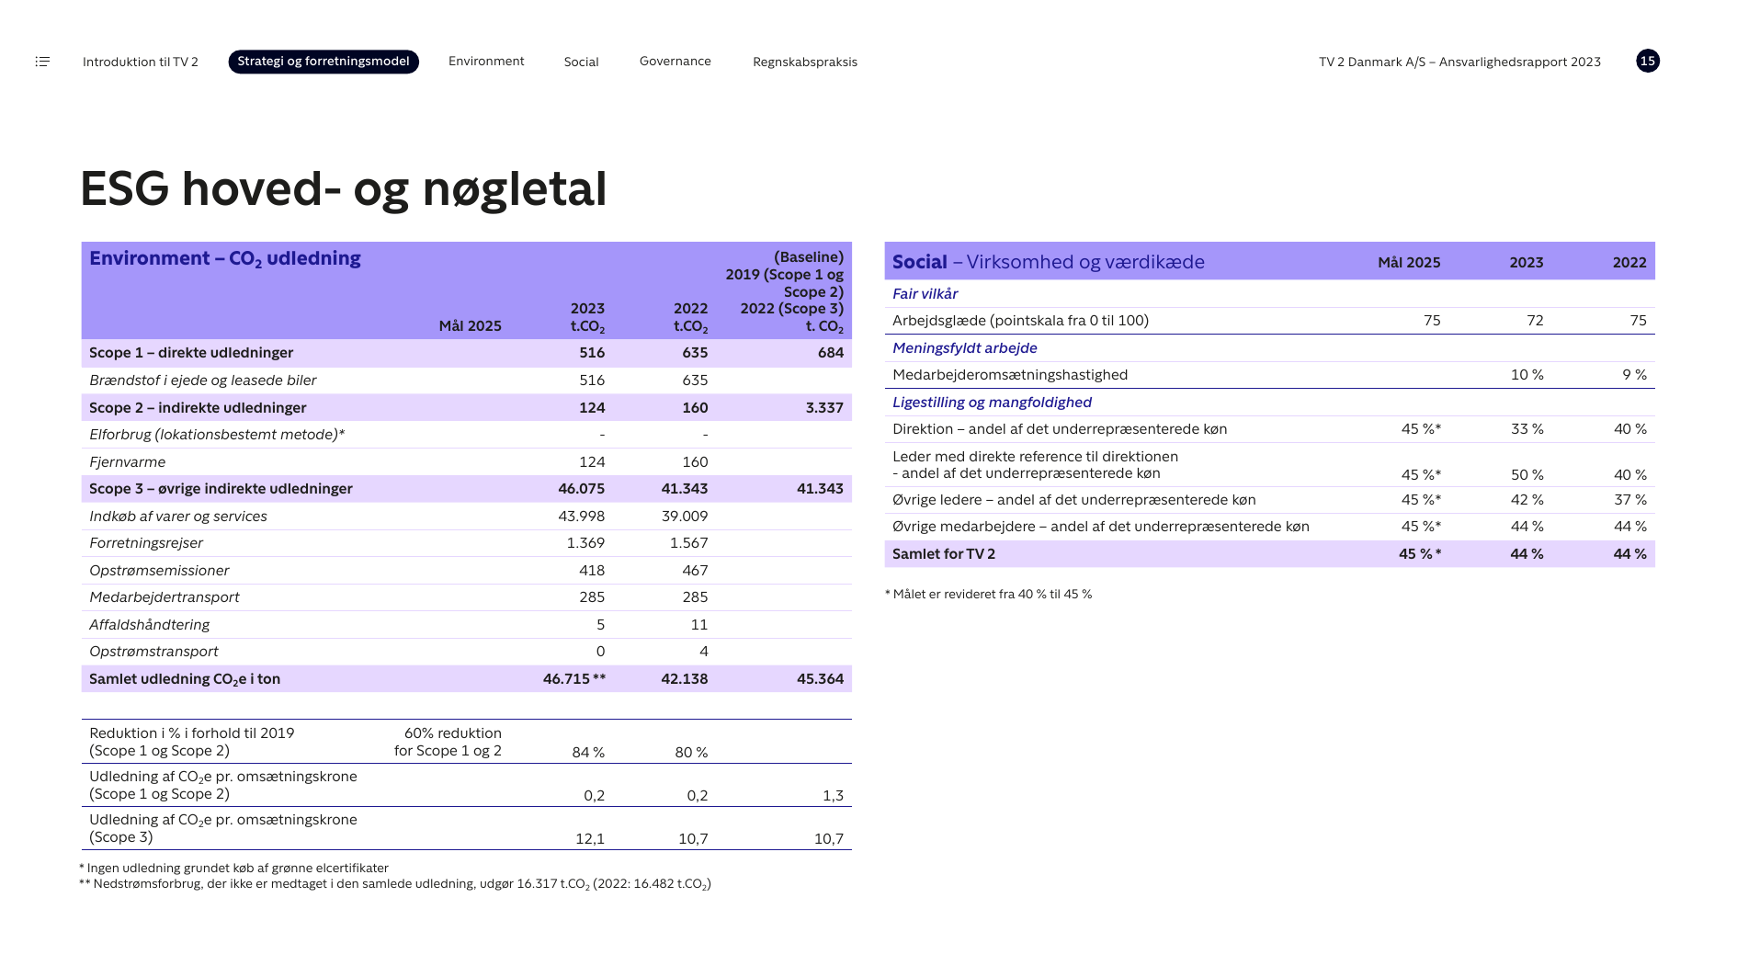Click the ESG hoved- og nøgletal heading
The width and height of the screenshot is (1737, 977).
pyautogui.click(x=344, y=189)
